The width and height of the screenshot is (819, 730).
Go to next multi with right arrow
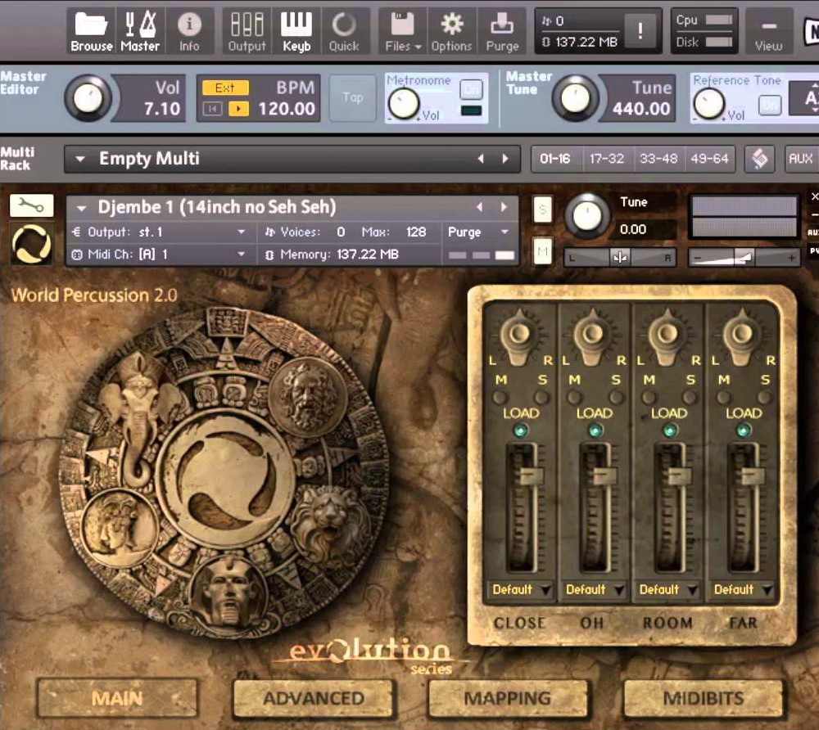click(505, 159)
